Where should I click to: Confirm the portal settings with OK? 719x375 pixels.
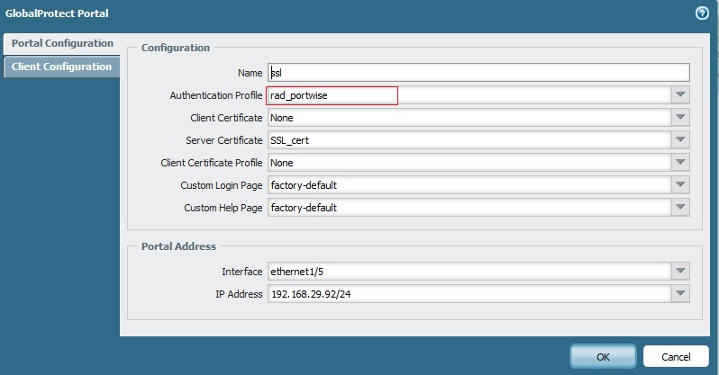pos(603,356)
